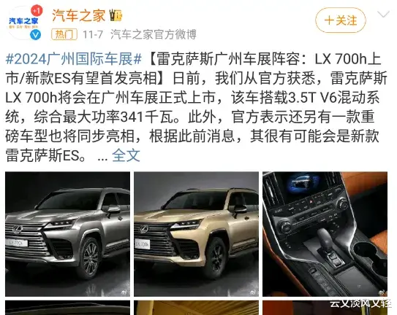Tap the +1 notification badge on avatar

pyautogui.click(x=37, y=11)
